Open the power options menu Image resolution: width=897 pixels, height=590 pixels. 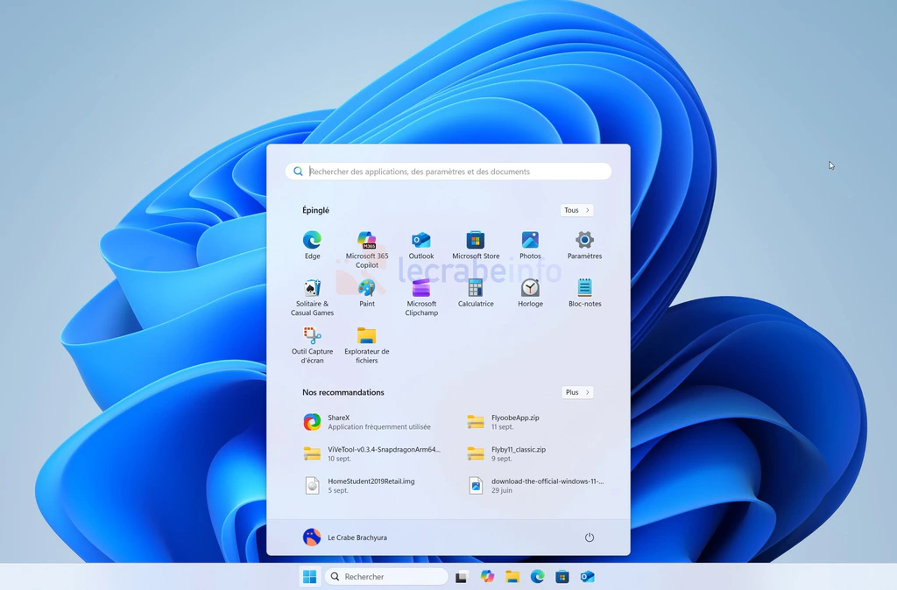589,537
